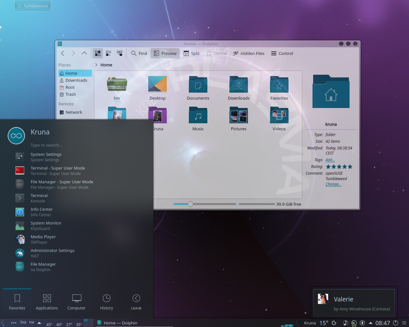Screen dimensions: 409x327
Task: Select the Videos folder icon
Action: click(279, 115)
